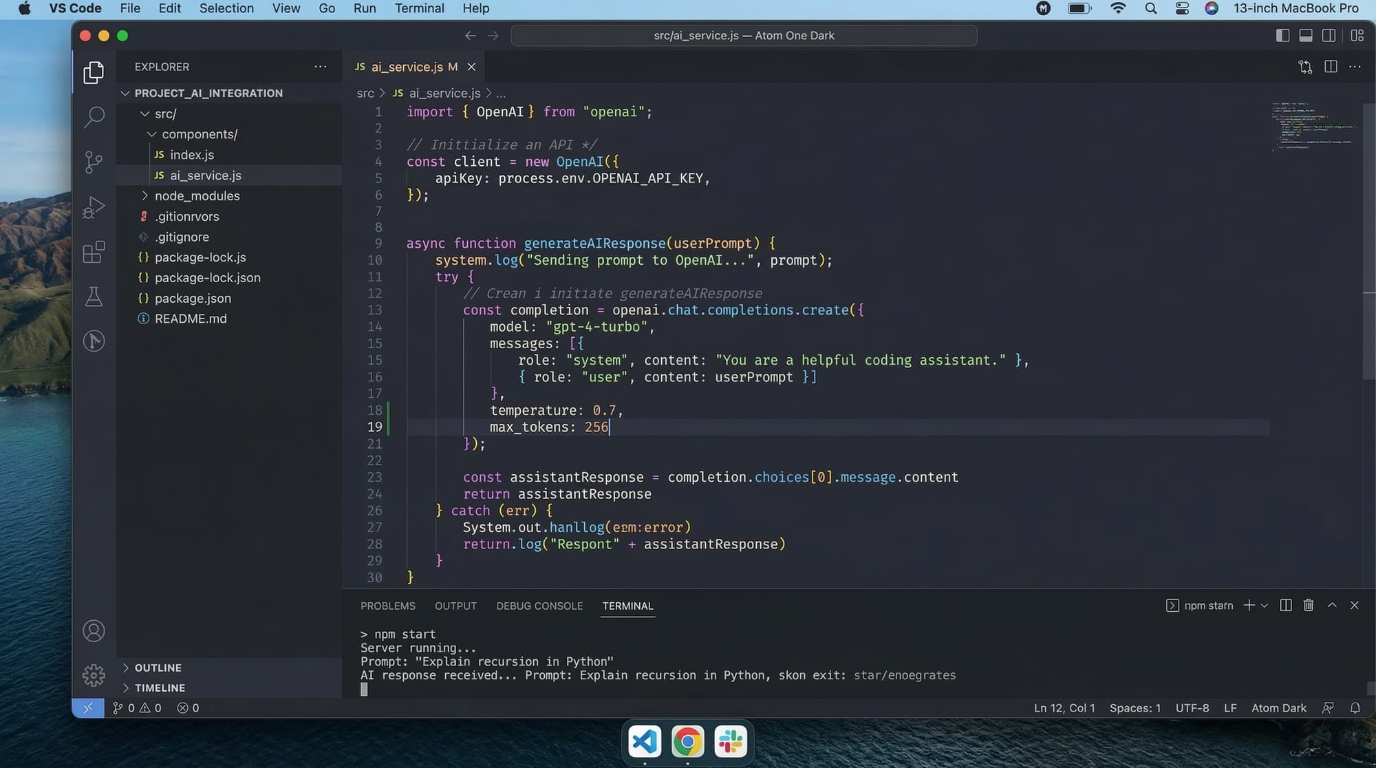
Task: Open the Testing flask icon view
Action: [94, 297]
